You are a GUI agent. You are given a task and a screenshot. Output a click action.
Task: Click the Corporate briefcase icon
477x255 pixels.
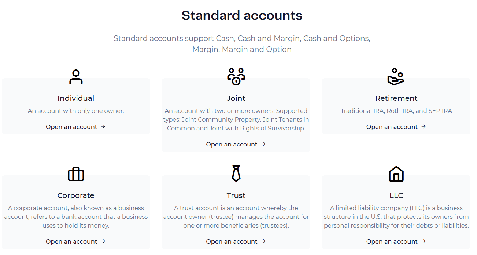coord(76,174)
